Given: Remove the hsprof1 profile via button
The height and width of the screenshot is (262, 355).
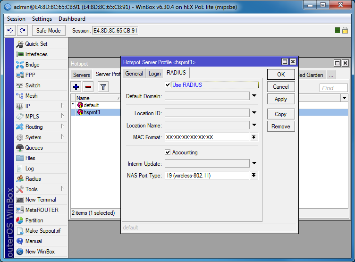Looking at the screenshot, I should 281,127.
